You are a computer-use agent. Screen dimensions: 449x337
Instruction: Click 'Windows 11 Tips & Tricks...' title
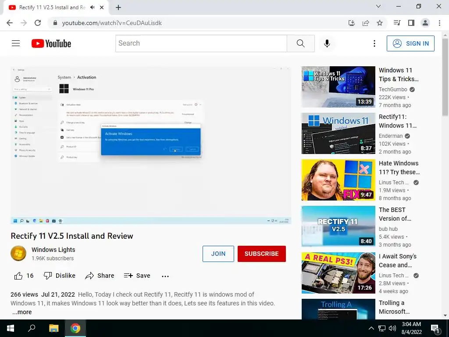tap(399, 75)
